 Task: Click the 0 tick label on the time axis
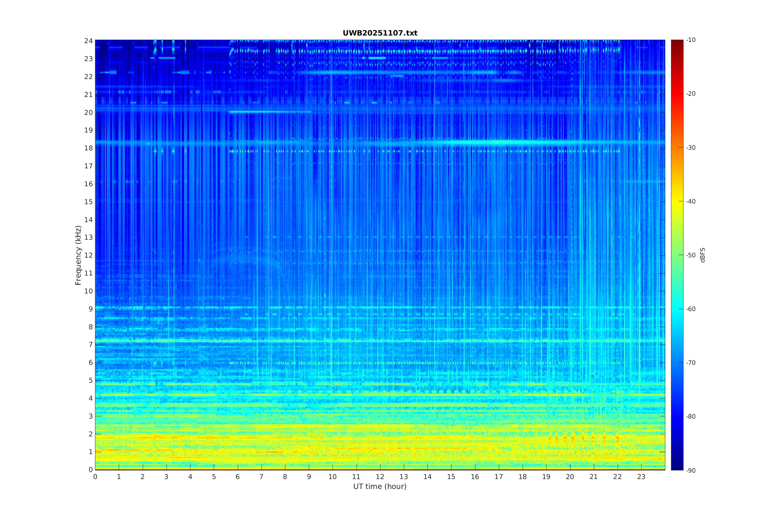(95, 477)
